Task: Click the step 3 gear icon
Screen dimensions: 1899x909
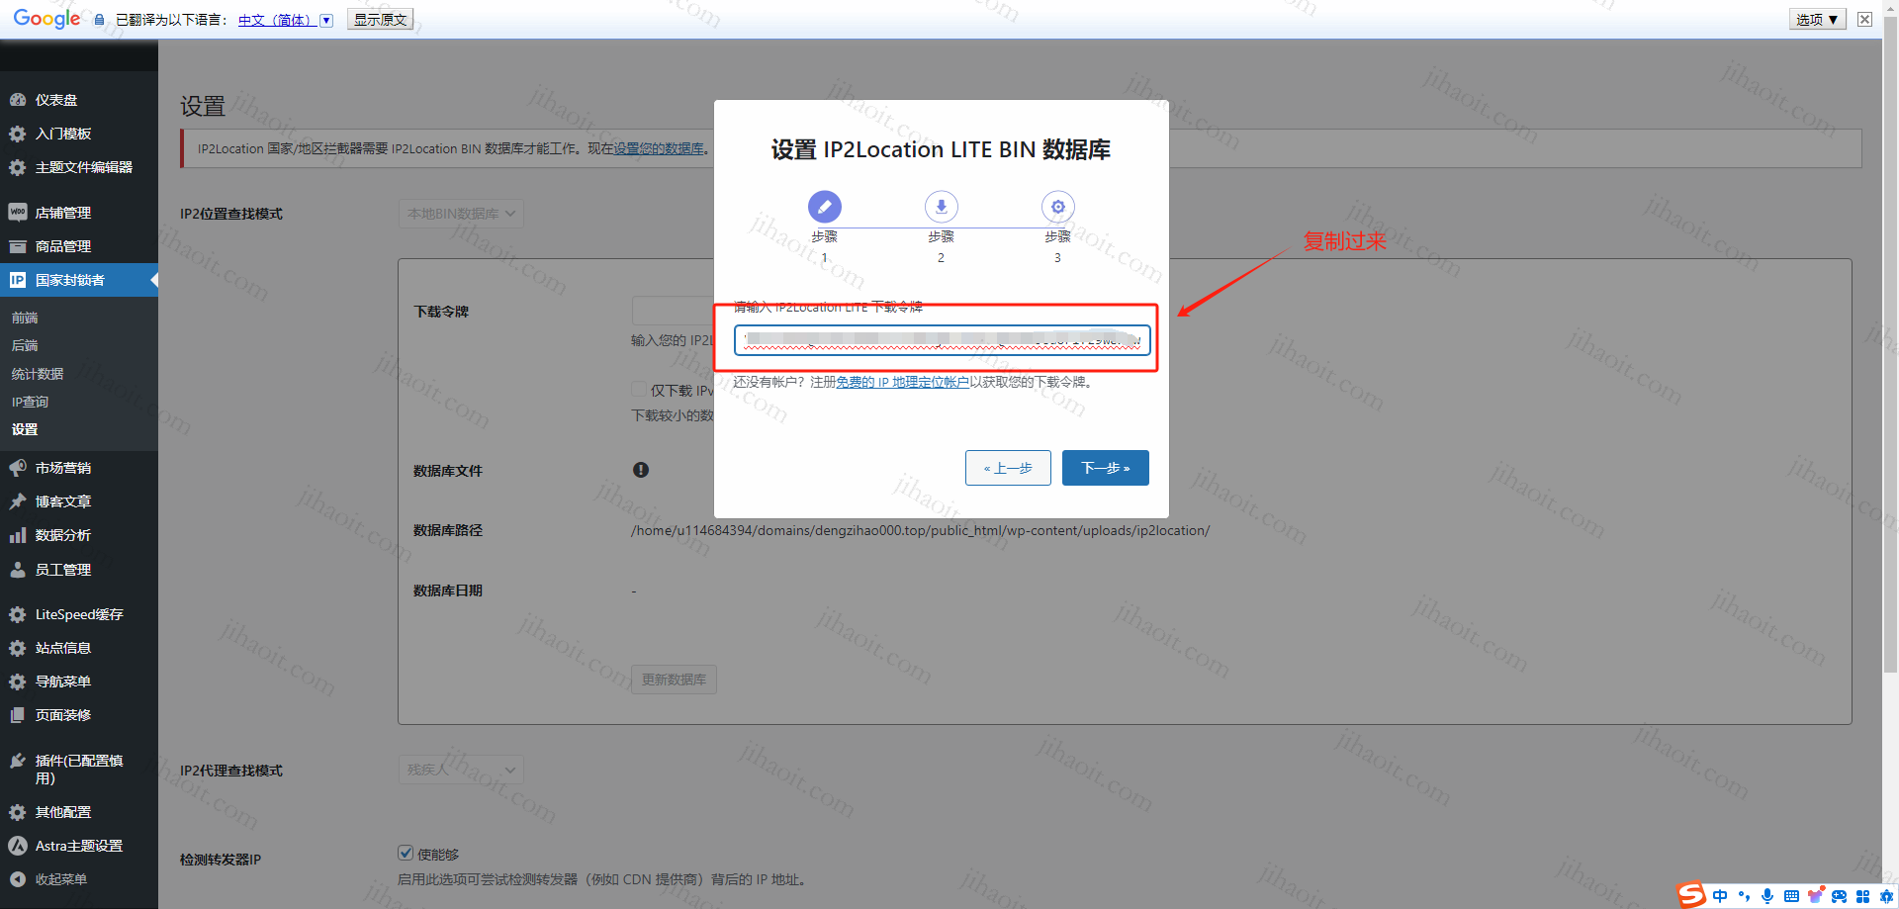Action: pos(1057,207)
